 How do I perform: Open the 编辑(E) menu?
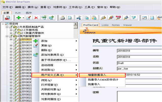[20, 7]
